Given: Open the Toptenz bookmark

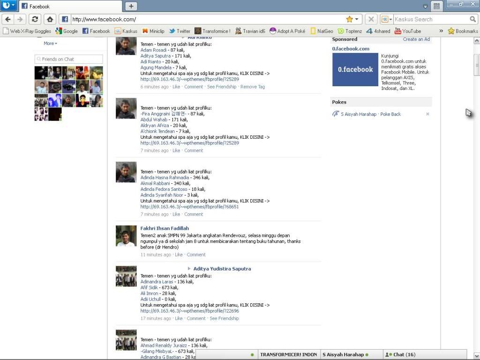Looking at the screenshot, I should pos(350,31).
